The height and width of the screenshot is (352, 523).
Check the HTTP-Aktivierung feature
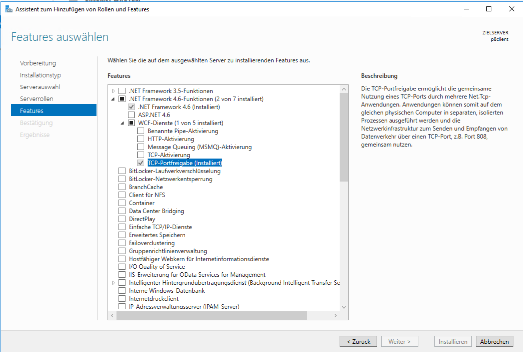click(141, 139)
